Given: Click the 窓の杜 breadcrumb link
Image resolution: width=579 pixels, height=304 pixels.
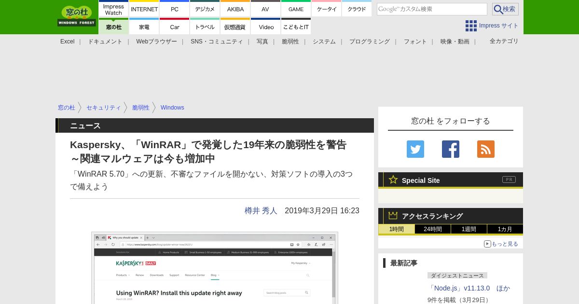Looking at the screenshot, I should tap(67, 108).
